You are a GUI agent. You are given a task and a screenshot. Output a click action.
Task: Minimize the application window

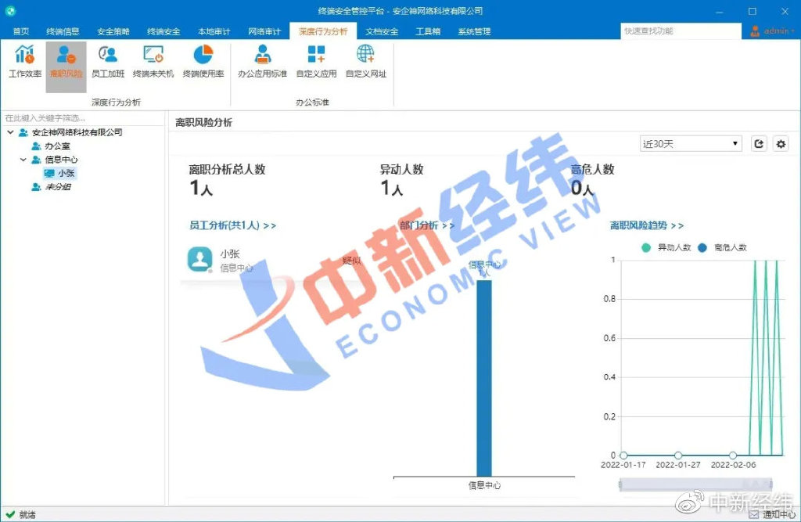pos(720,11)
